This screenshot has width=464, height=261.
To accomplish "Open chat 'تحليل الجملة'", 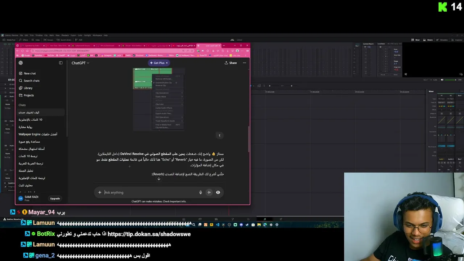I will pos(26,170).
